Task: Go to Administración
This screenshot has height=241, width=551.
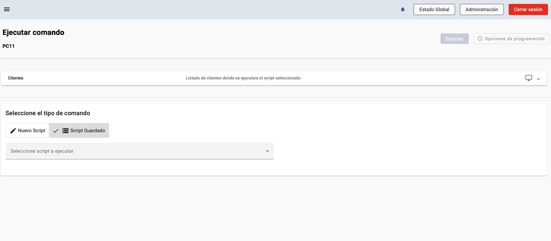Action: (x=482, y=9)
